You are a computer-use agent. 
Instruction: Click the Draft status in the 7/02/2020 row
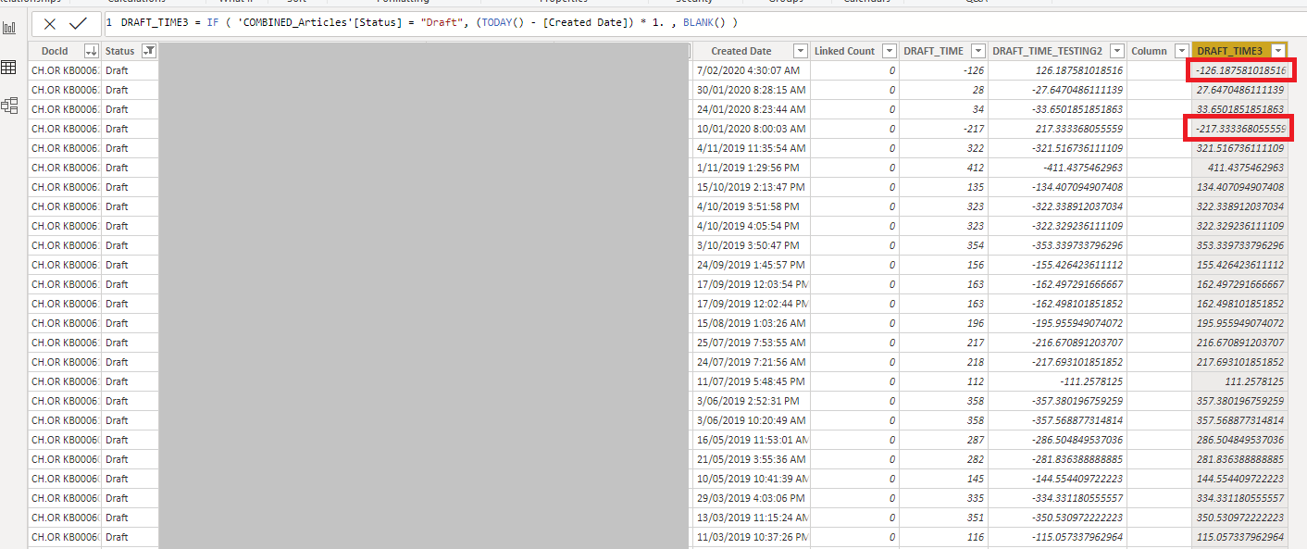click(130, 70)
